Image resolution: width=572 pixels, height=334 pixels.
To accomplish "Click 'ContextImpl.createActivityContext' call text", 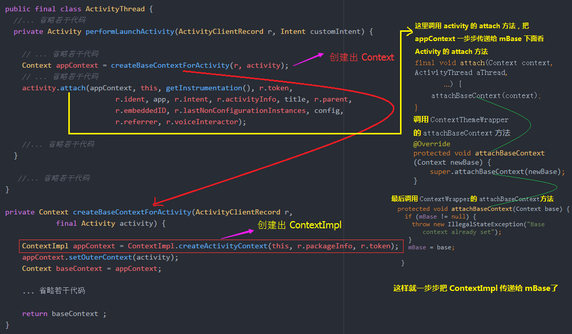I will tap(197, 246).
